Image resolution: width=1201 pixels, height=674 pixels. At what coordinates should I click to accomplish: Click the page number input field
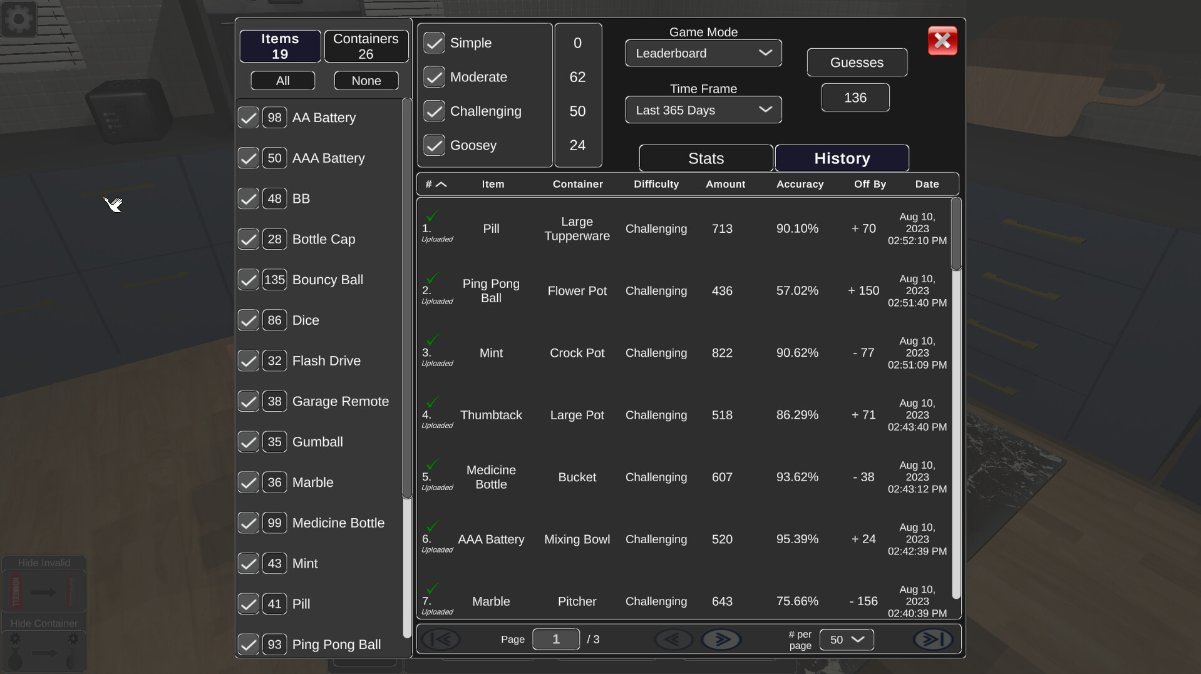pos(556,639)
